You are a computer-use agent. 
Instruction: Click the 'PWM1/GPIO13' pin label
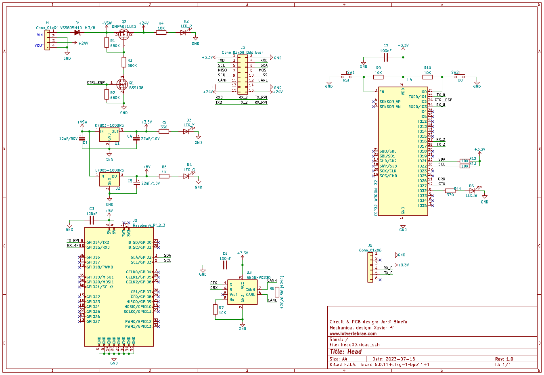[x=138, y=327]
